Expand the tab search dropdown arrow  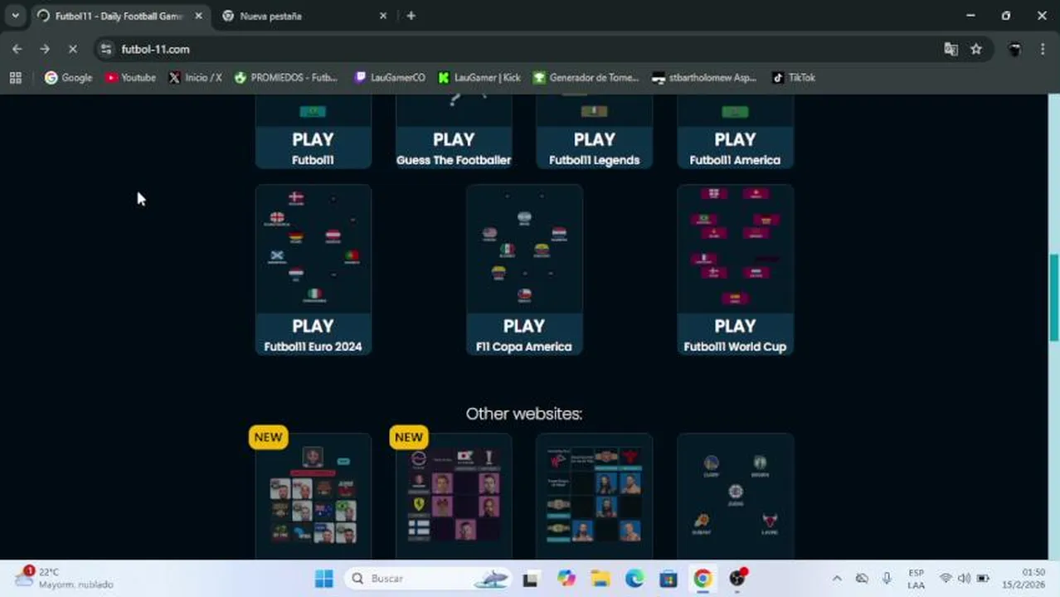15,16
